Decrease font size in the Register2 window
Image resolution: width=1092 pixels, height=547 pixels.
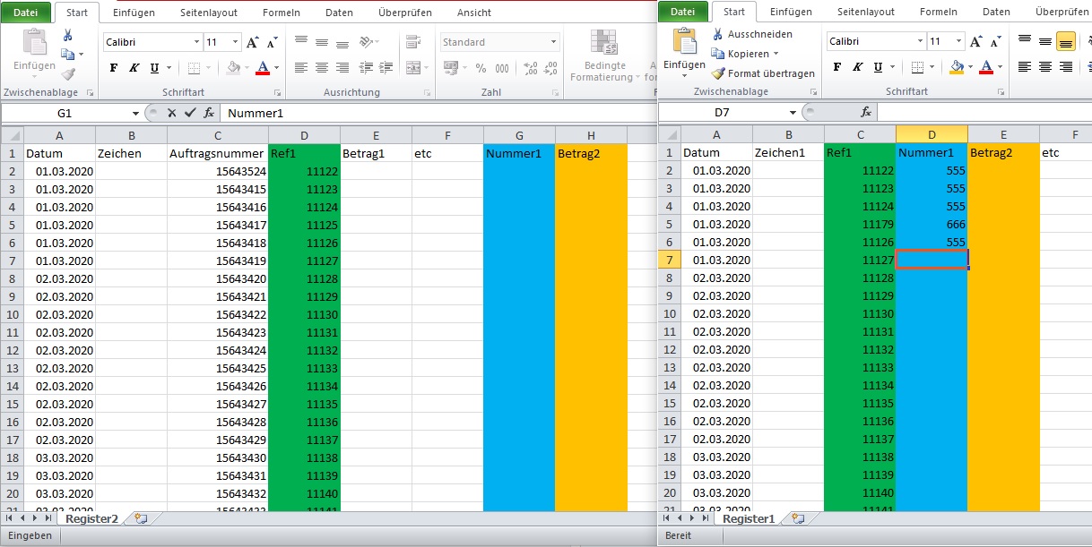pos(272,42)
